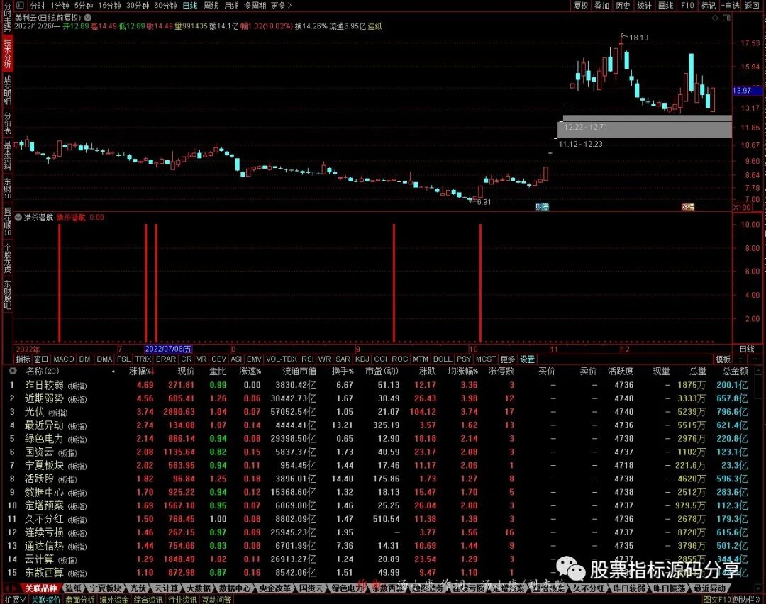Select the 月线 monthly period
The image size is (766, 604).
coord(231,6)
